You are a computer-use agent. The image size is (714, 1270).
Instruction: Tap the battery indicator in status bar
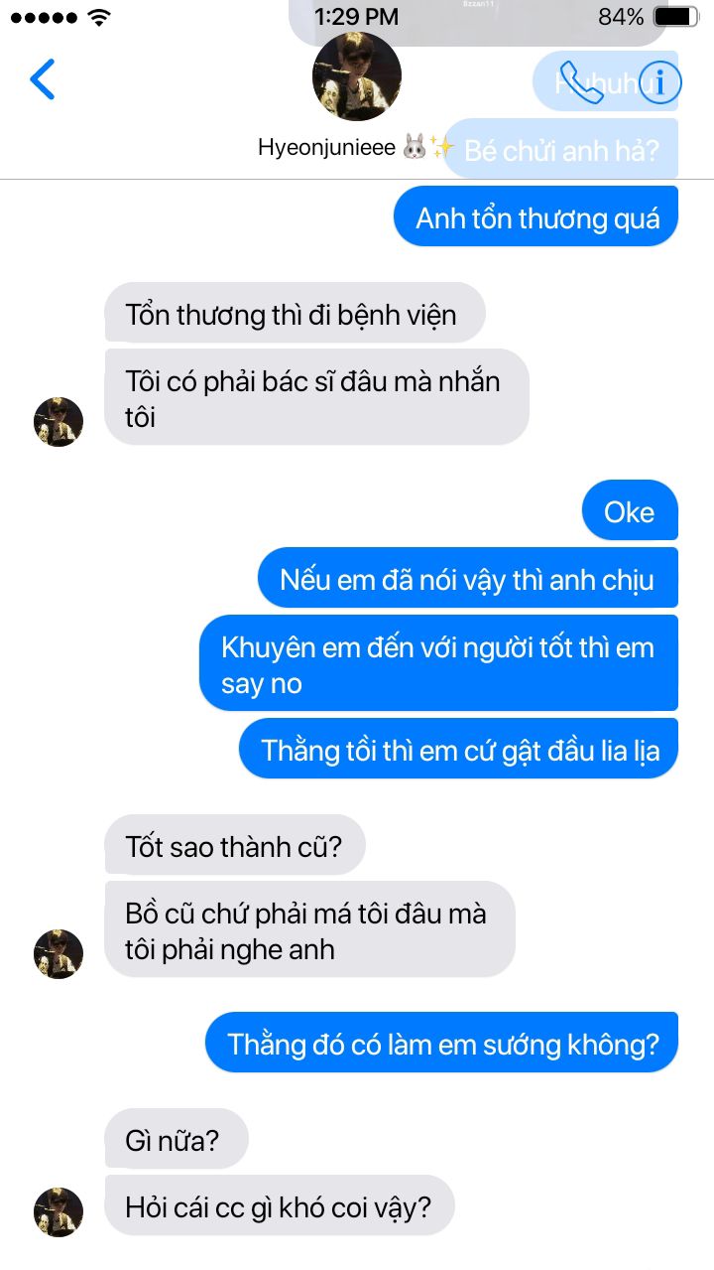[x=676, y=17]
